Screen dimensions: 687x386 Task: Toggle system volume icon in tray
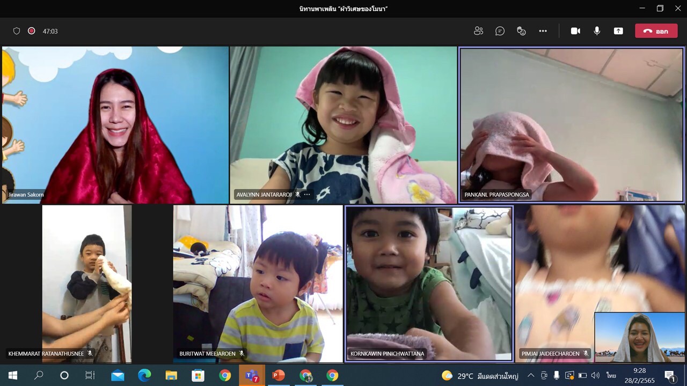click(x=595, y=375)
